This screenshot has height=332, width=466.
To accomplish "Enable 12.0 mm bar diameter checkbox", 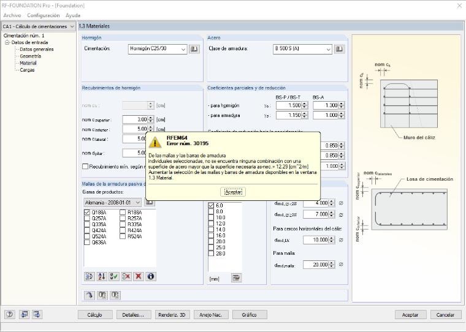I will [x=211, y=224].
